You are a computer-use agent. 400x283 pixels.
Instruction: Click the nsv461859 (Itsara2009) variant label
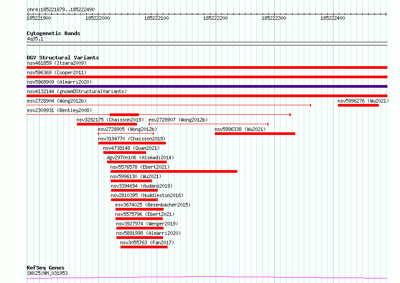pos(57,63)
